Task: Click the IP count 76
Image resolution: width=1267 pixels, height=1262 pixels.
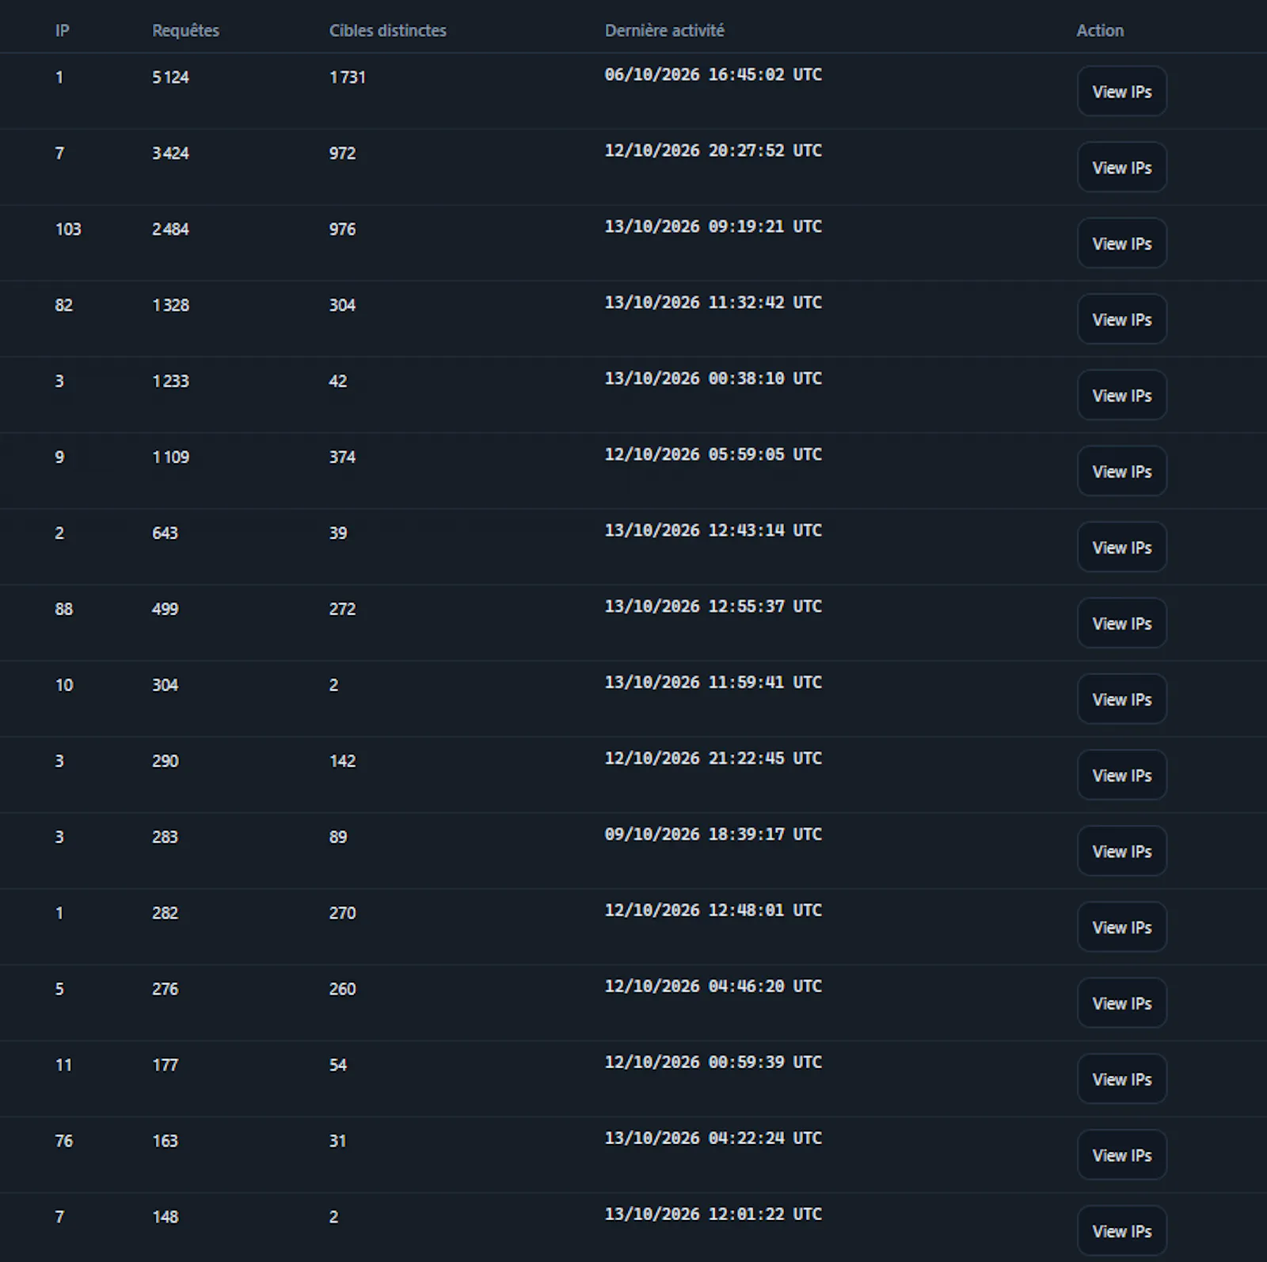Action: pos(63,1142)
